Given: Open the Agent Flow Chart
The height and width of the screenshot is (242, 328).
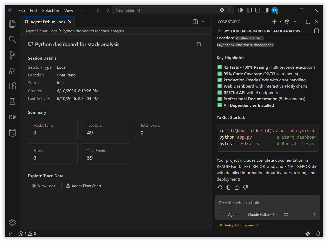Looking at the screenshot, I should pyautogui.click(x=83, y=186).
